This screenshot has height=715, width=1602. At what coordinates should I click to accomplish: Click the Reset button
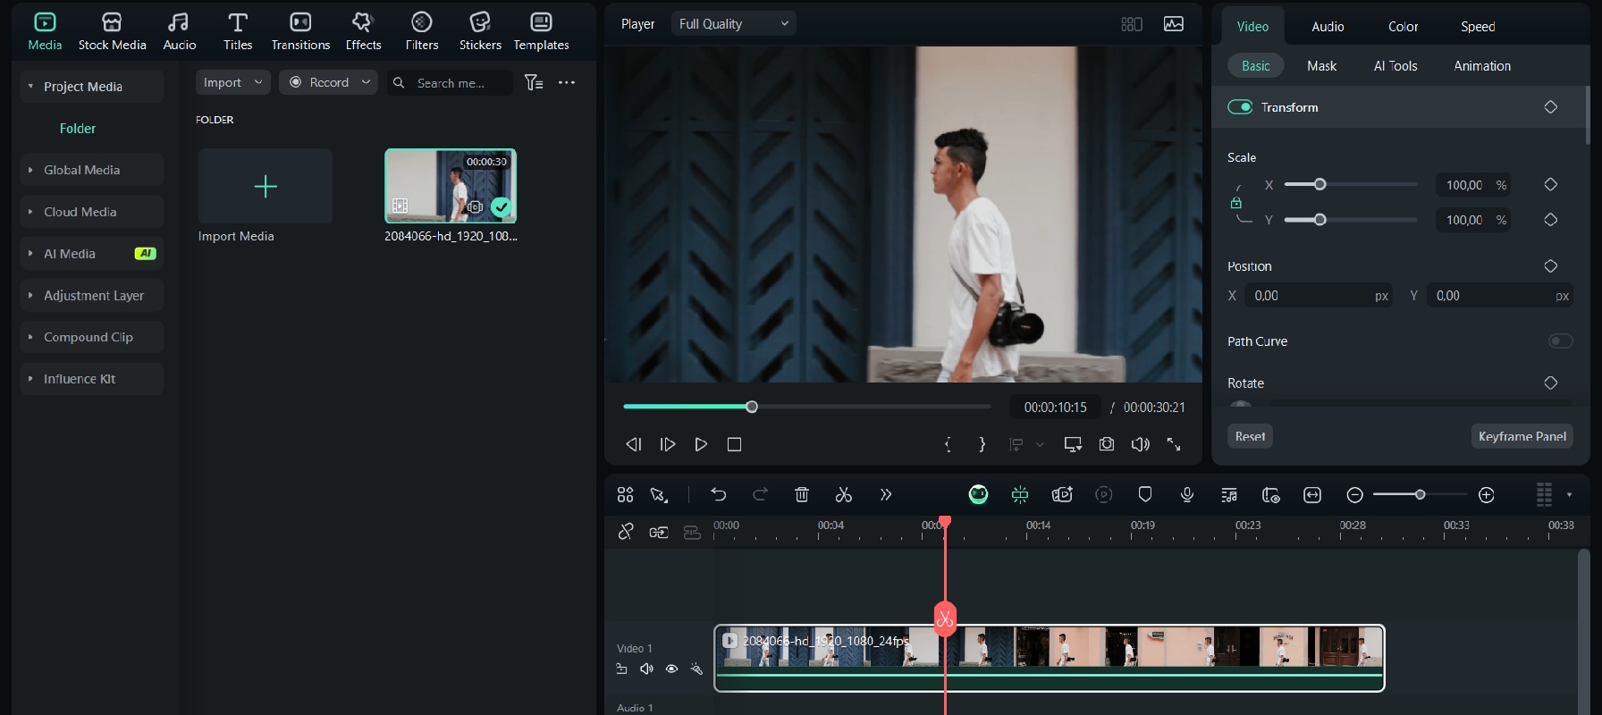tap(1250, 436)
